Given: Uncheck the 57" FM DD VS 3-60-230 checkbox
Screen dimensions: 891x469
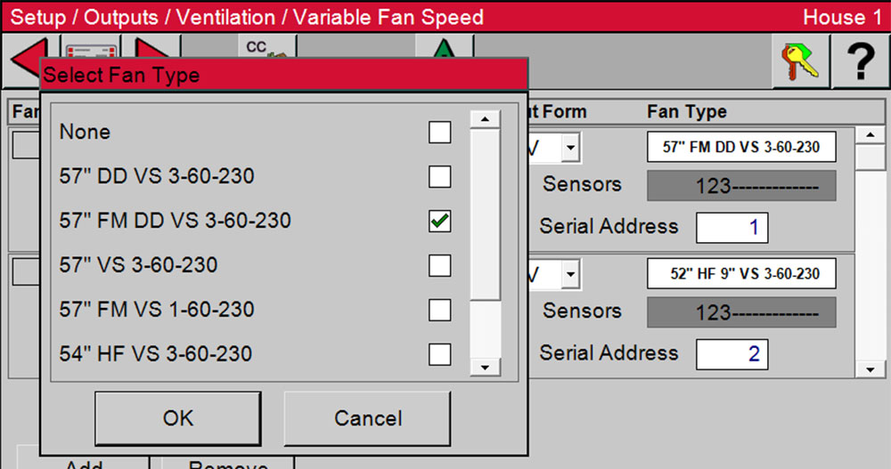Looking at the screenshot, I should pos(439,221).
